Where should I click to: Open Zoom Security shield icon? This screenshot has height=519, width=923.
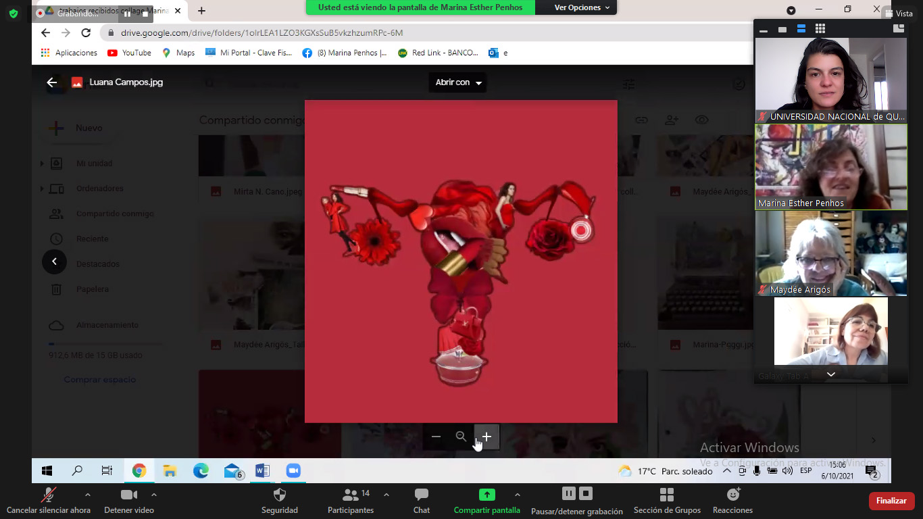(279, 495)
